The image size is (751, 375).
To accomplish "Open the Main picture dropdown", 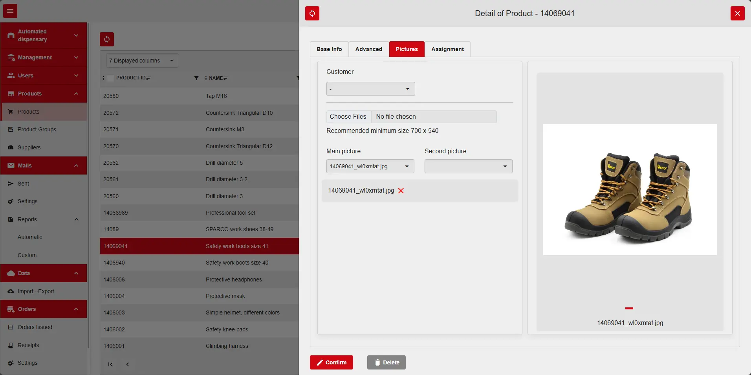I will click(370, 166).
